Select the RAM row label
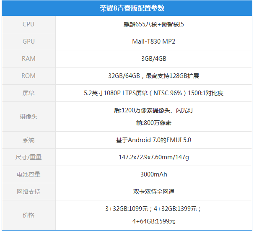 tap(29, 59)
